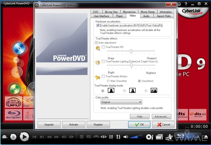Enable the TrueTheater Motion checkbox

point(103,76)
